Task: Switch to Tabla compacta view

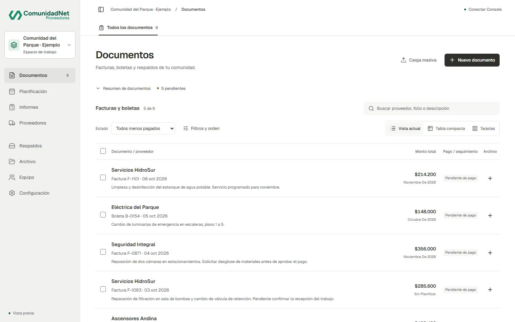Action: tap(446, 128)
